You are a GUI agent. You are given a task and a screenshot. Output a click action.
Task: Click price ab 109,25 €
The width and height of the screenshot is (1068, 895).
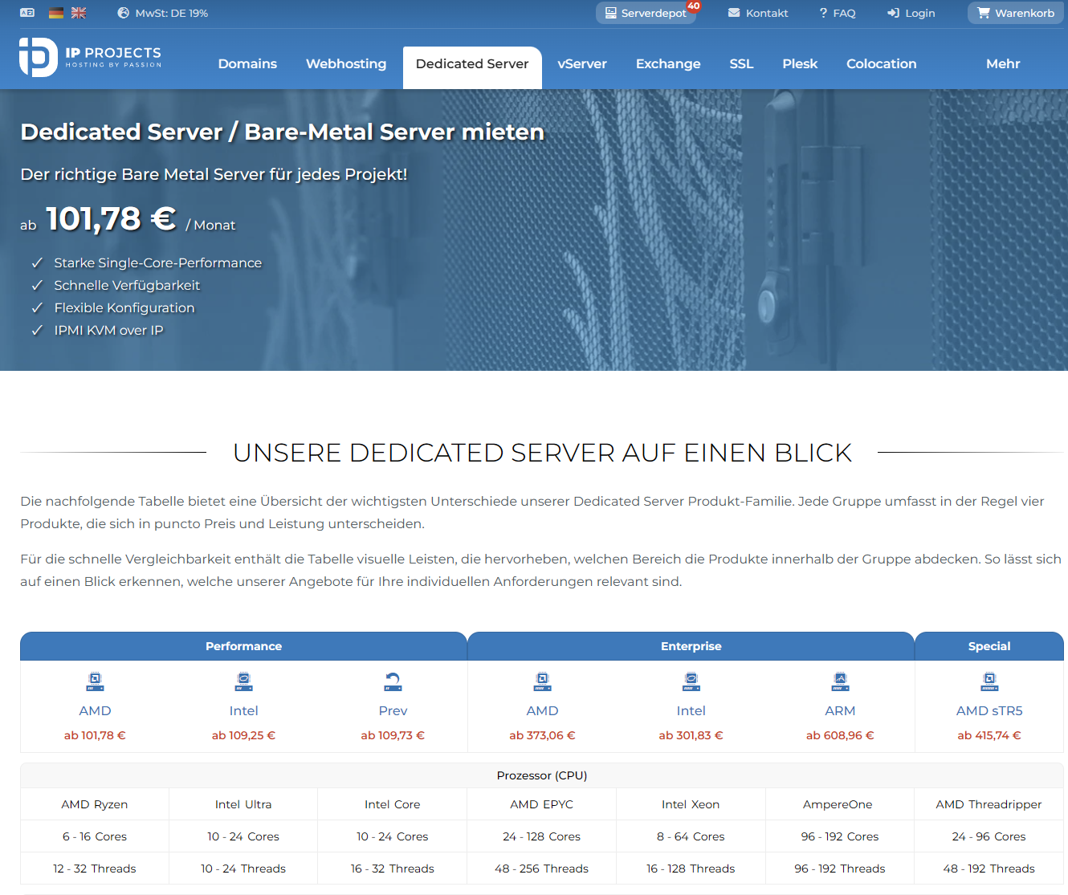pyautogui.click(x=243, y=735)
